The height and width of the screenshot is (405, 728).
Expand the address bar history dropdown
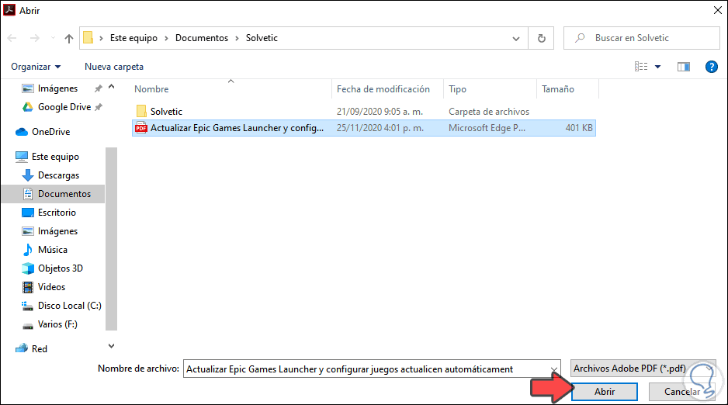pos(516,38)
